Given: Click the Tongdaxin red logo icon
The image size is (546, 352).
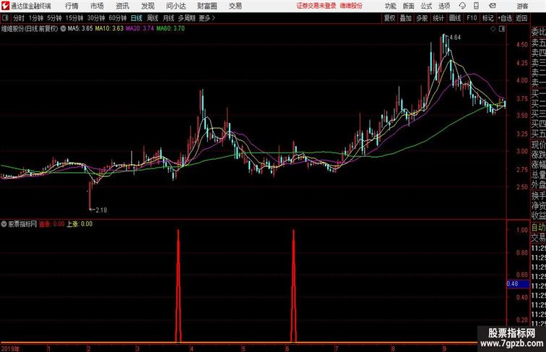Looking at the screenshot, I should 5,6.
